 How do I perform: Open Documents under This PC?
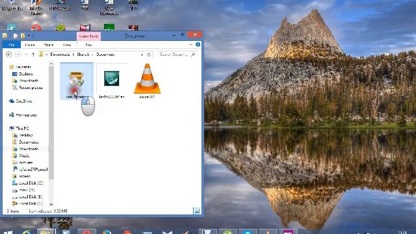click(x=26, y=142)
